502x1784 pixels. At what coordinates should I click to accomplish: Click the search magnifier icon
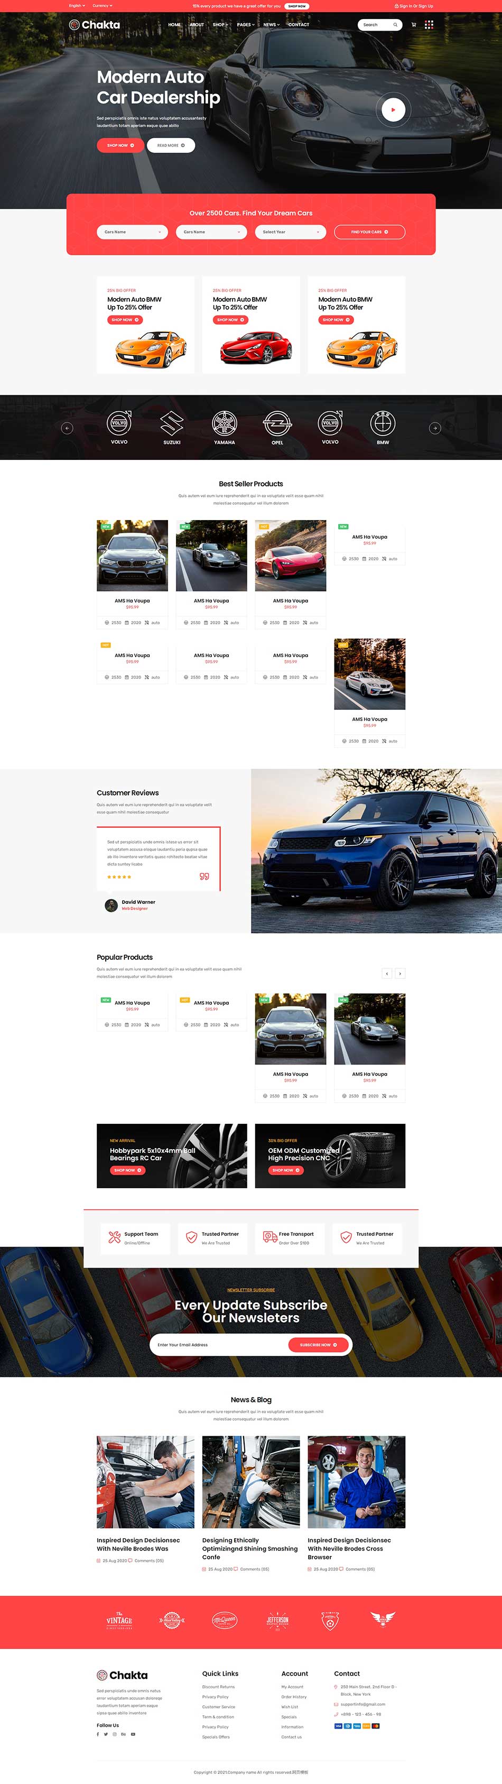coord(395,25)
